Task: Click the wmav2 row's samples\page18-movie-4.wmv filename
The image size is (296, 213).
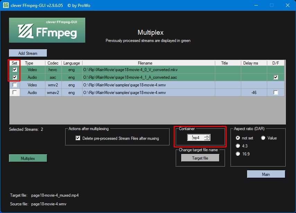Action: (149, 92)
